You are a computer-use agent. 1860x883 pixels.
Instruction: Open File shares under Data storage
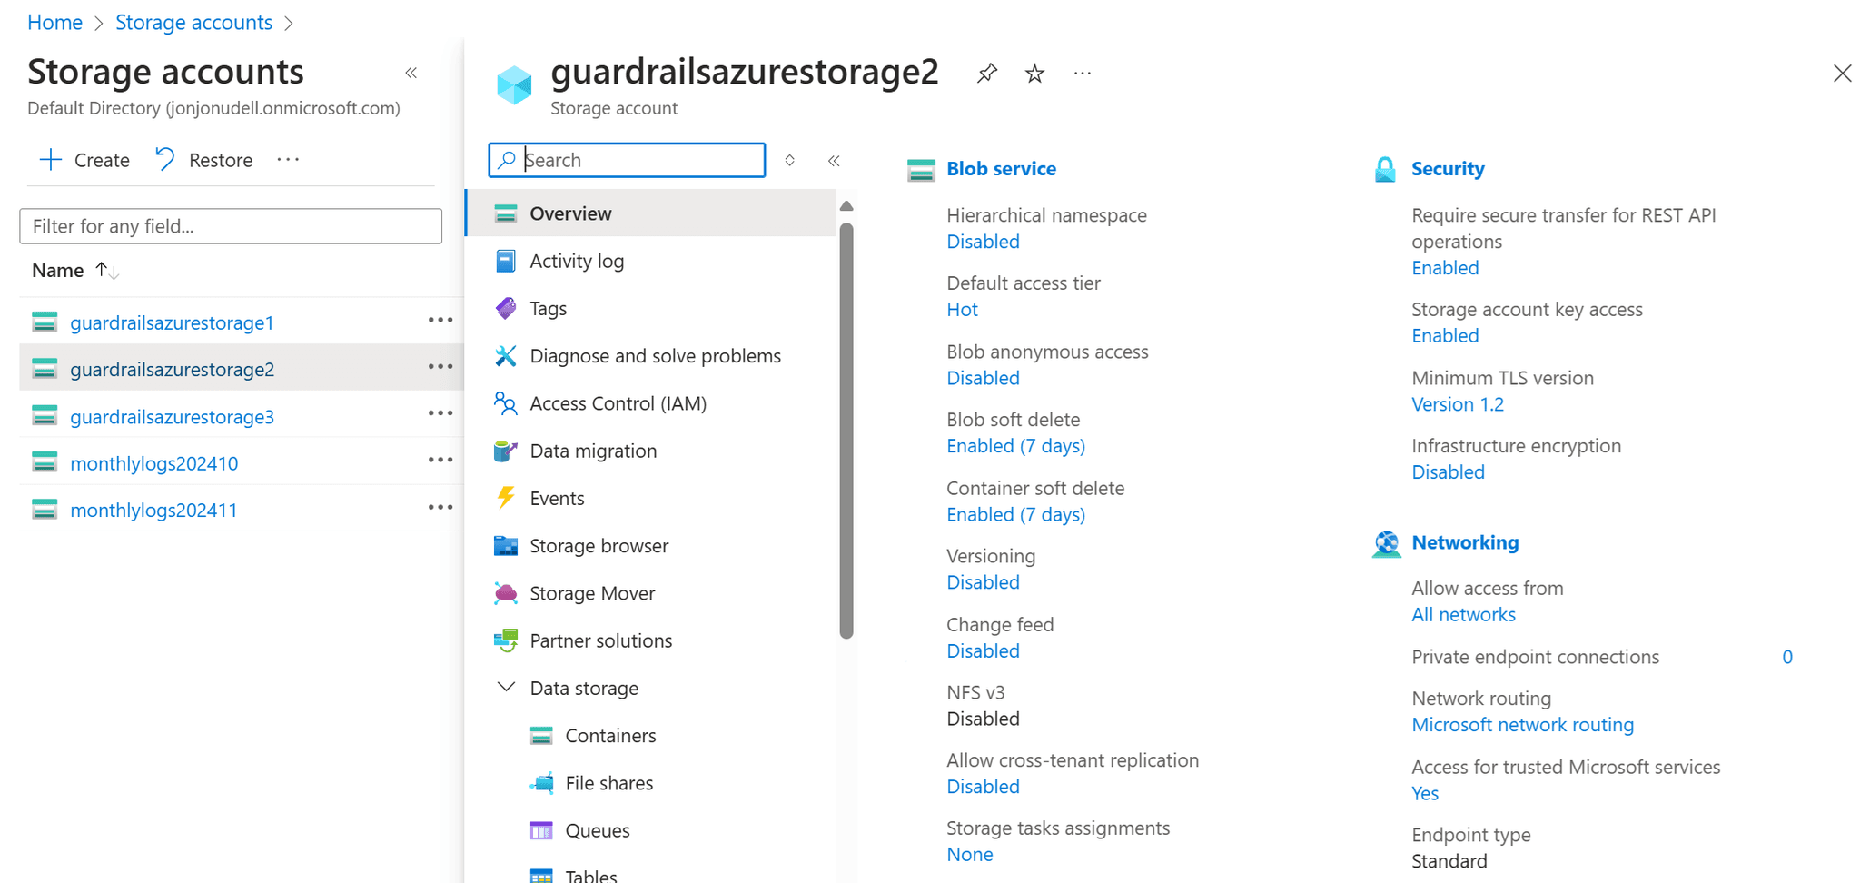tap(608, 782)
